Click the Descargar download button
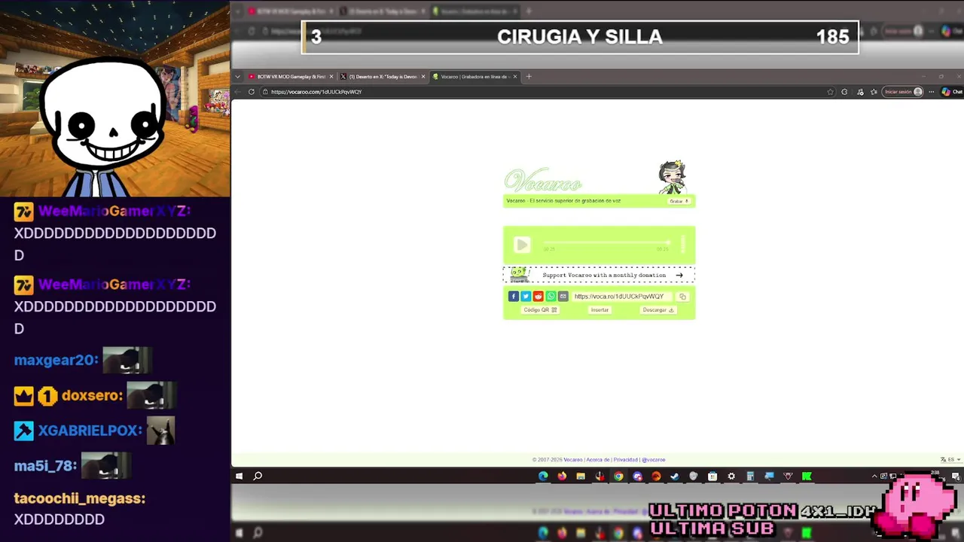 pos(658,310)
